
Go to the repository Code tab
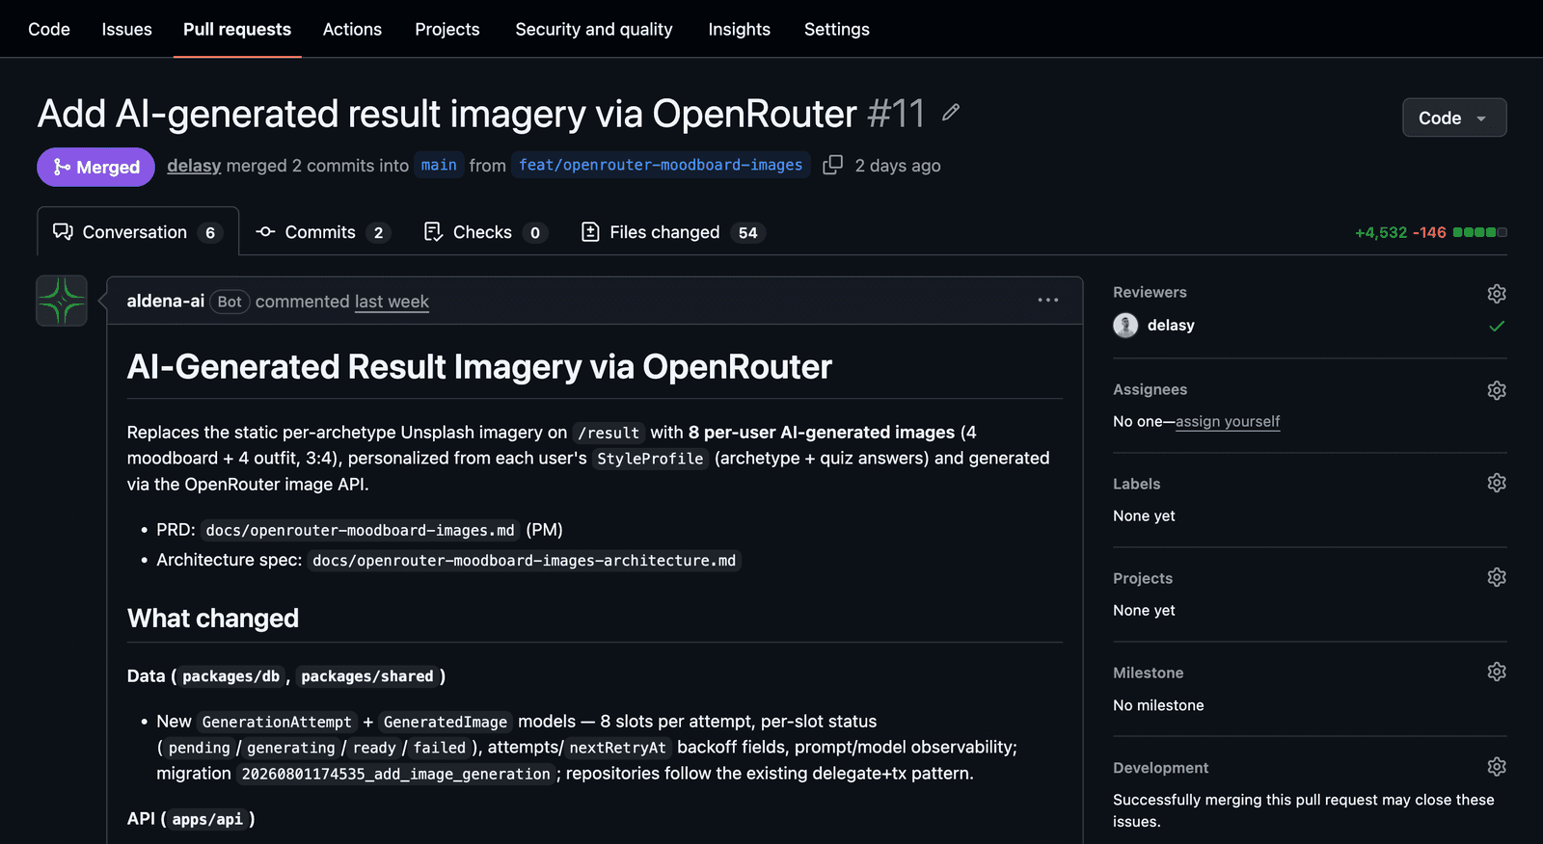(x=49, y=29)
